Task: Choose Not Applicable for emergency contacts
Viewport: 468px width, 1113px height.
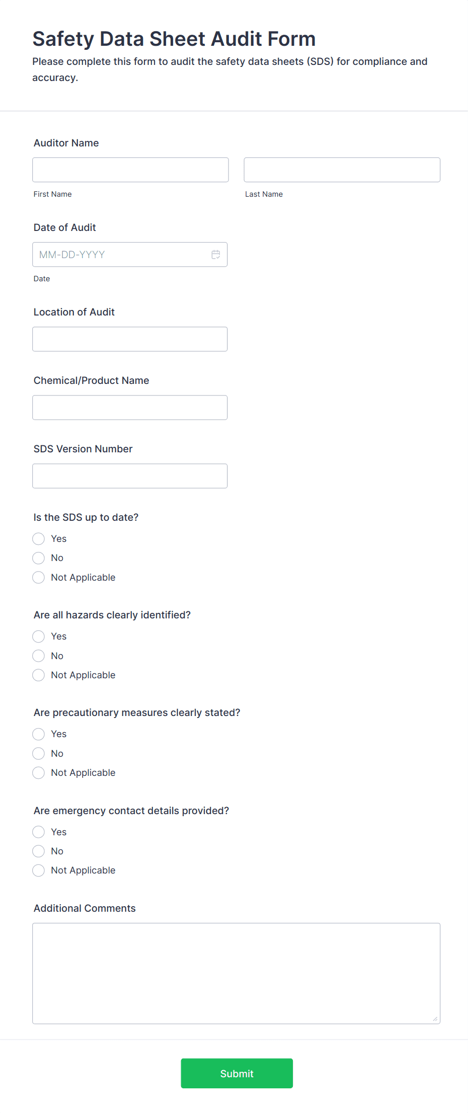Action: (x=38, y=870)
